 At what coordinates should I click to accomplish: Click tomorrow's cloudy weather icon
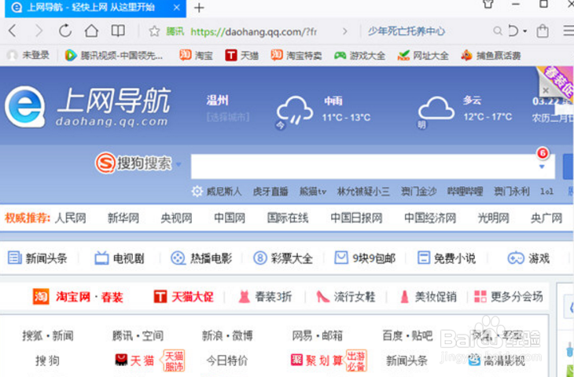click(436, 108)
